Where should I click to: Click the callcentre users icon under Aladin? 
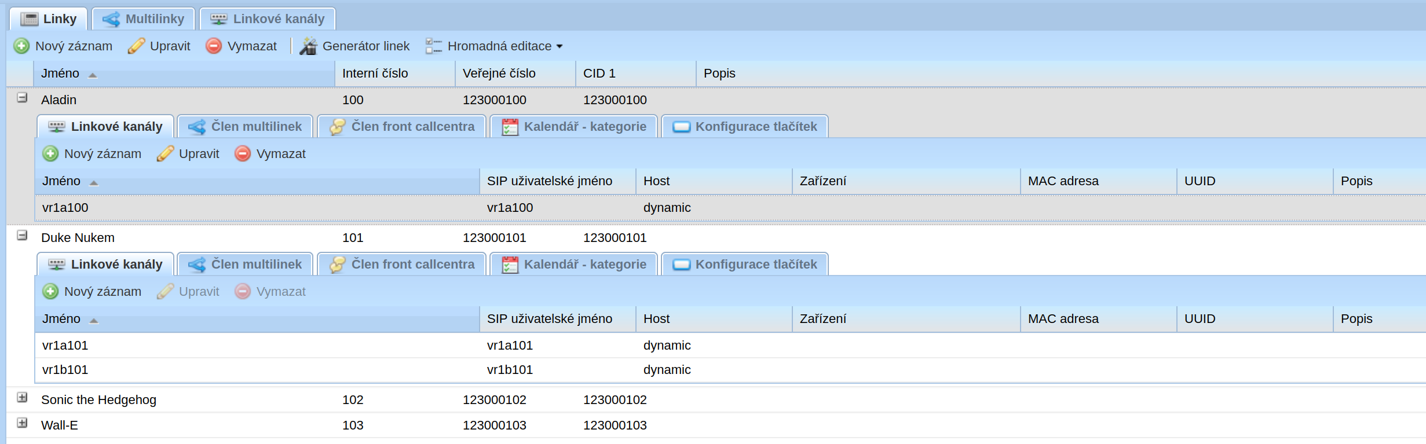click(338, 127)
